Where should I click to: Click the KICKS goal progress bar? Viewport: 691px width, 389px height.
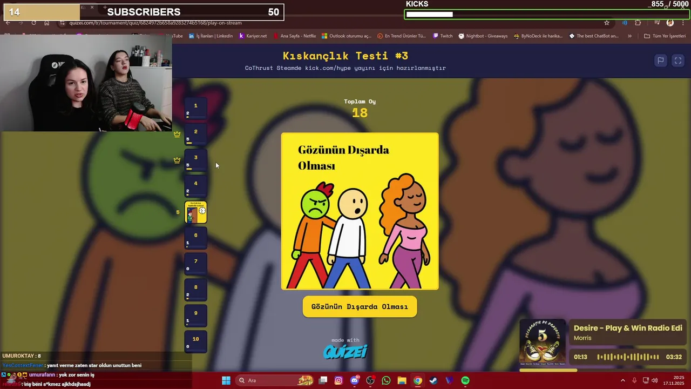(x=546, y=15)
